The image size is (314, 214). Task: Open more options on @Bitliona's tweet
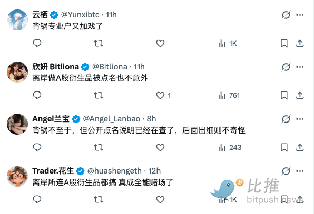(x=300, y=67)
